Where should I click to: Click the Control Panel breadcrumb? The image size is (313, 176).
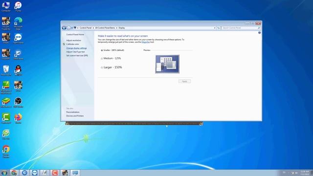[x=86, y=28]
